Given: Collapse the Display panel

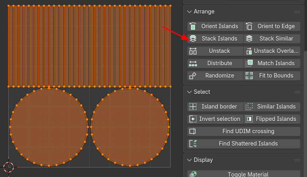Looking at the screenshot, I should [189, 160].
